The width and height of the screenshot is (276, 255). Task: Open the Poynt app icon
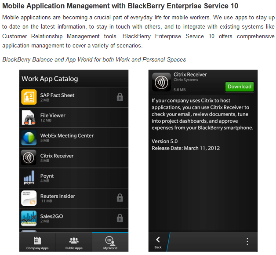point(29,178)
